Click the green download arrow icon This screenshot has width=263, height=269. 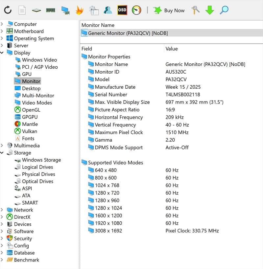(210, 10)
